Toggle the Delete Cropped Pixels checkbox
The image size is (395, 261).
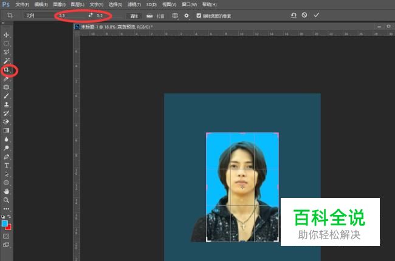tap(199, 16)
